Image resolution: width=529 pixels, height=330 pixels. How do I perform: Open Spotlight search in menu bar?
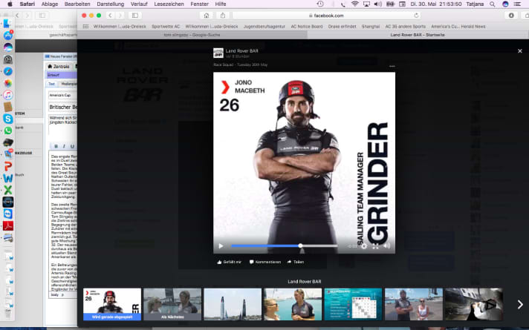[x=493, y=4]
